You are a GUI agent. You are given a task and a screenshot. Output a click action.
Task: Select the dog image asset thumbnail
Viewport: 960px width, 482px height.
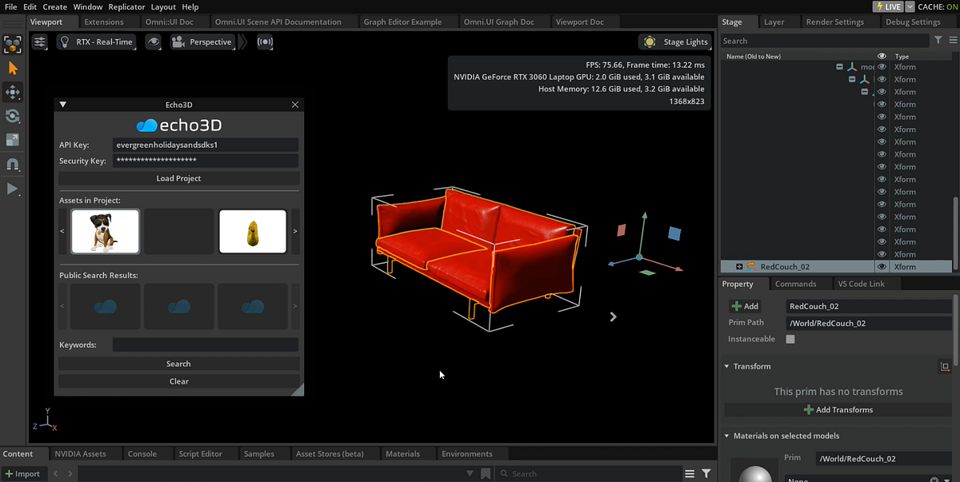click(x=105, y=230)
